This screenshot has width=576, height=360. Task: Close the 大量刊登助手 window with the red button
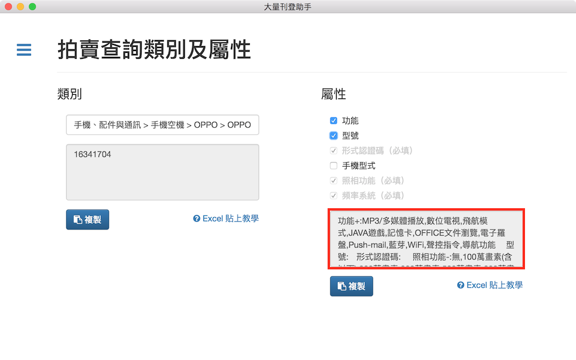point(8,7)
